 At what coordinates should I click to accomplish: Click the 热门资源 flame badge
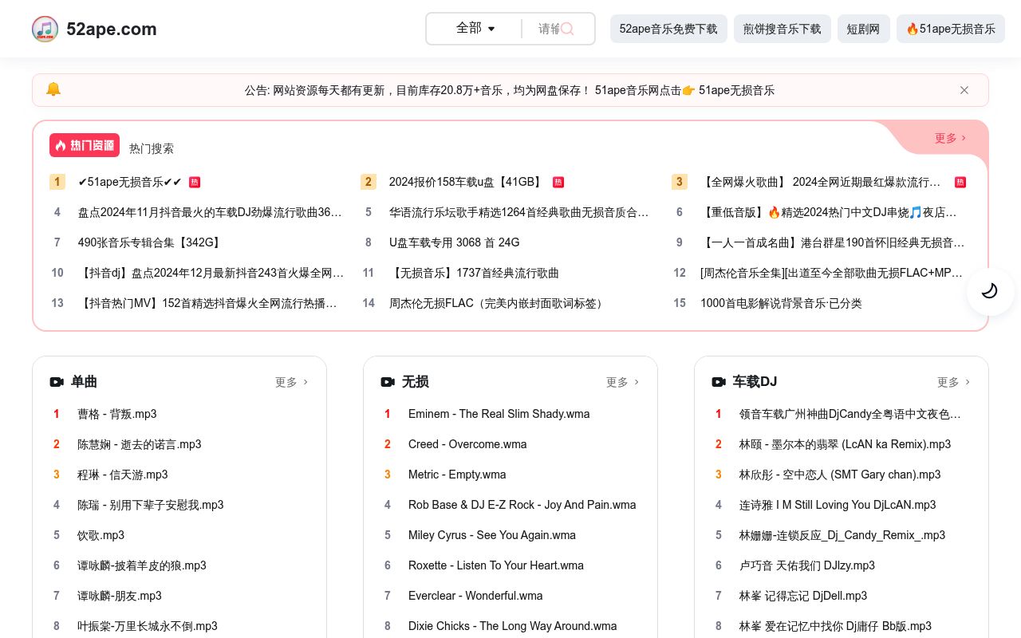click(x=85, y=145)
